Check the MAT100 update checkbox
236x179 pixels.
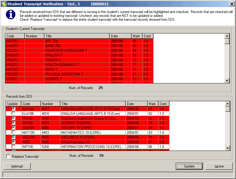point(13,132)
